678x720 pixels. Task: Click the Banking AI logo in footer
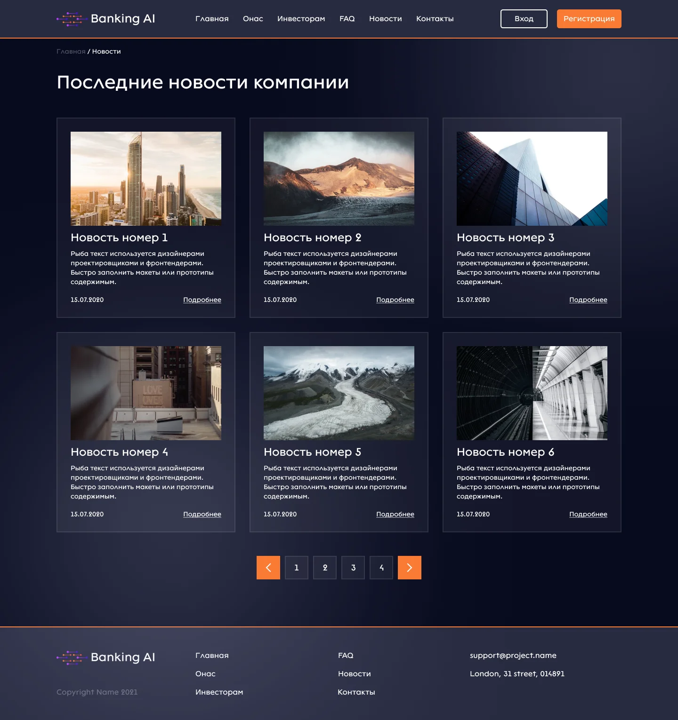pos(106,657)
